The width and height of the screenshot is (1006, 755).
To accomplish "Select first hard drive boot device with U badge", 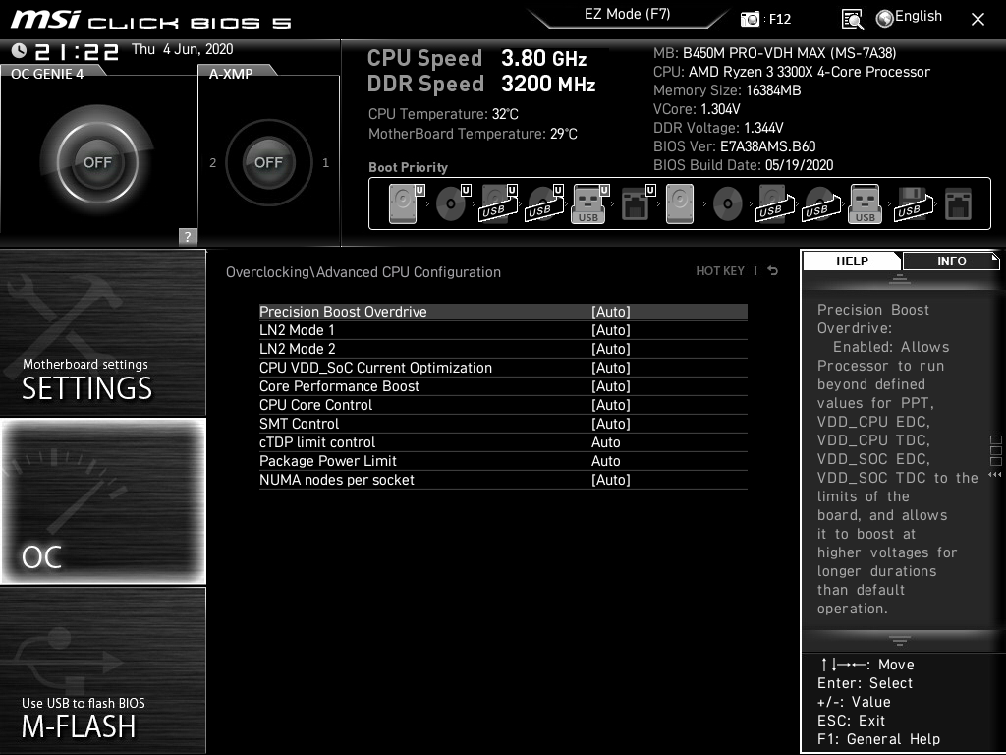I will coord(405,203).
